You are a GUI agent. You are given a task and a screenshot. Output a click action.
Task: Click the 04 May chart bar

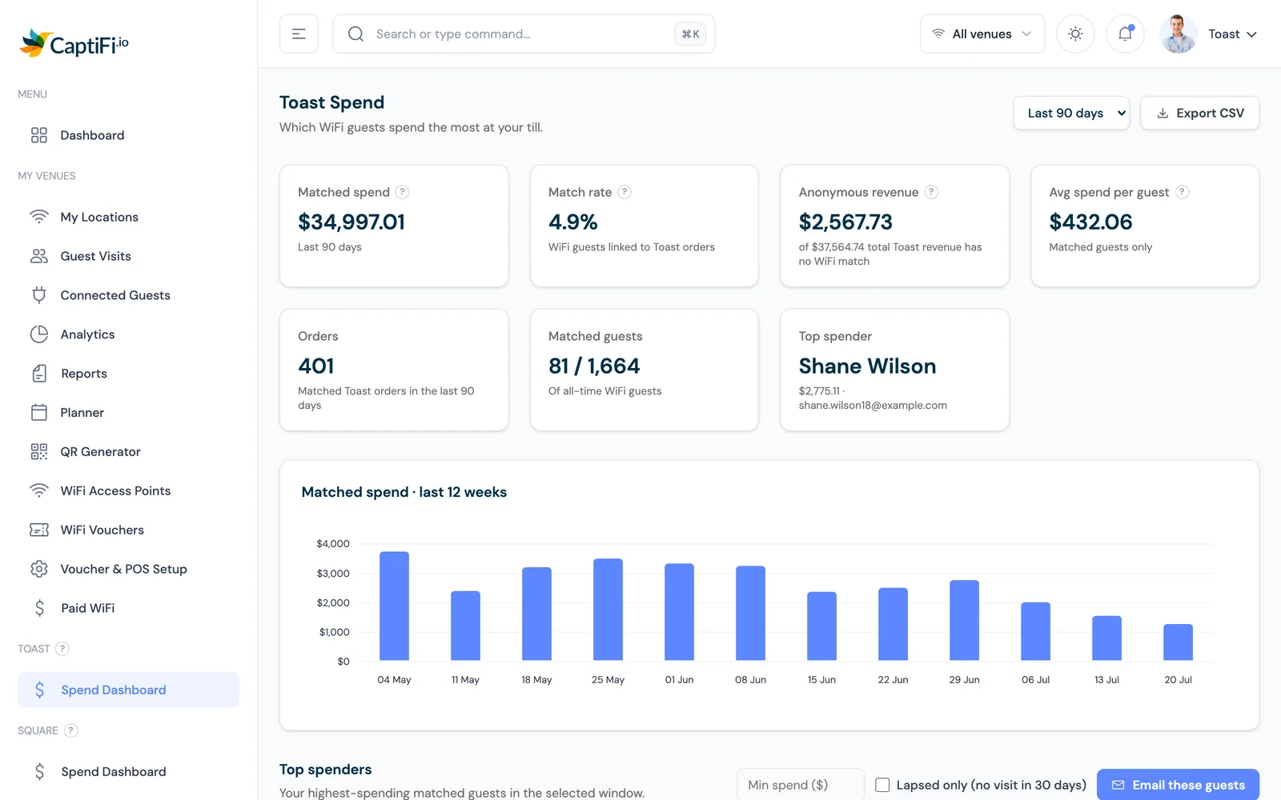(x=394, y=606)
